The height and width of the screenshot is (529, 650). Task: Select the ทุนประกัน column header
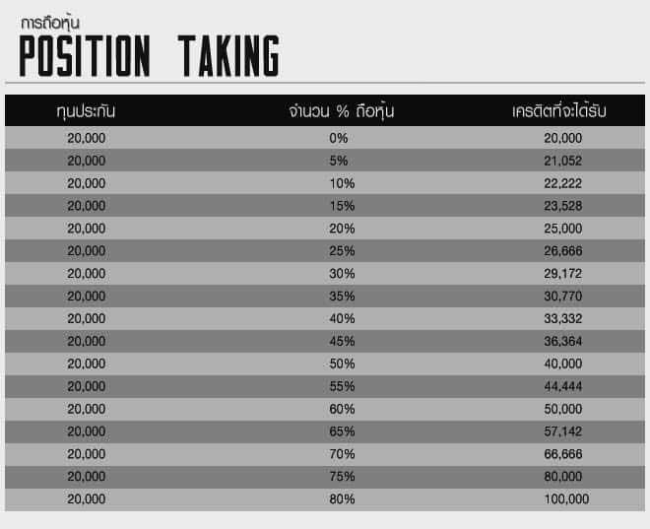coord(86,111)
